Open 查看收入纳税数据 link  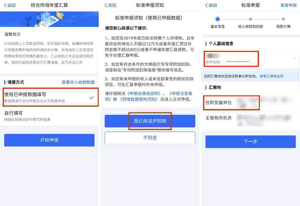[78, 82]
